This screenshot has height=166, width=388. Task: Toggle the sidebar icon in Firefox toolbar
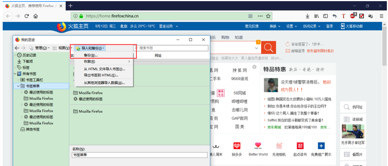[326, 16]
